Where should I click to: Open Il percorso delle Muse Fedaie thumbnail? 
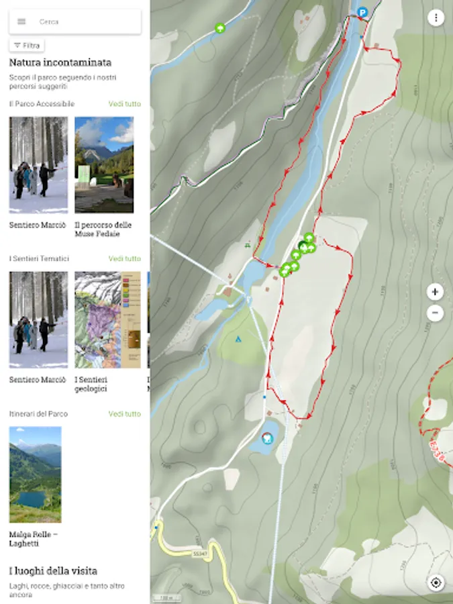[x=104, y=165]
